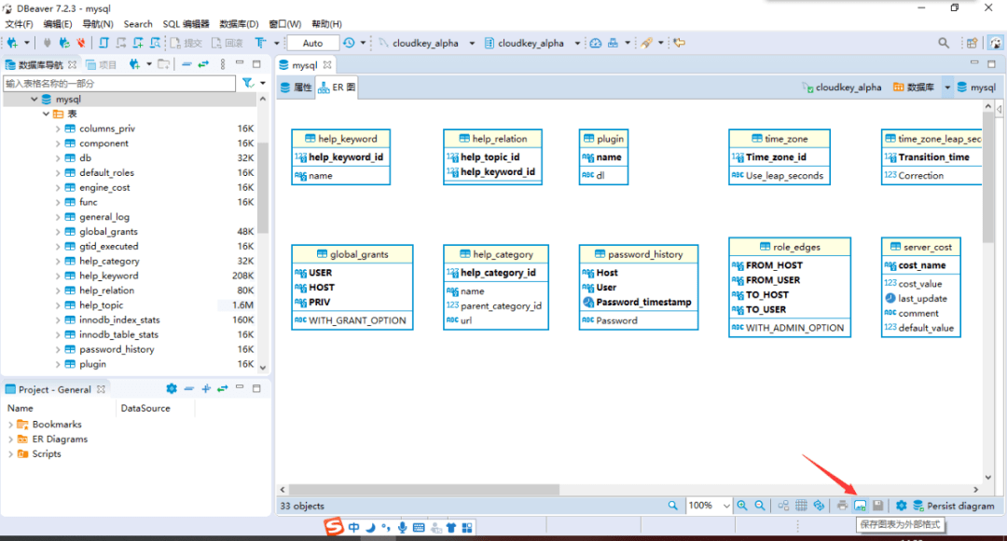1007x541 pixels.
Task: Switch to the 属性 properties tab
Action: (x=297, y=88)
